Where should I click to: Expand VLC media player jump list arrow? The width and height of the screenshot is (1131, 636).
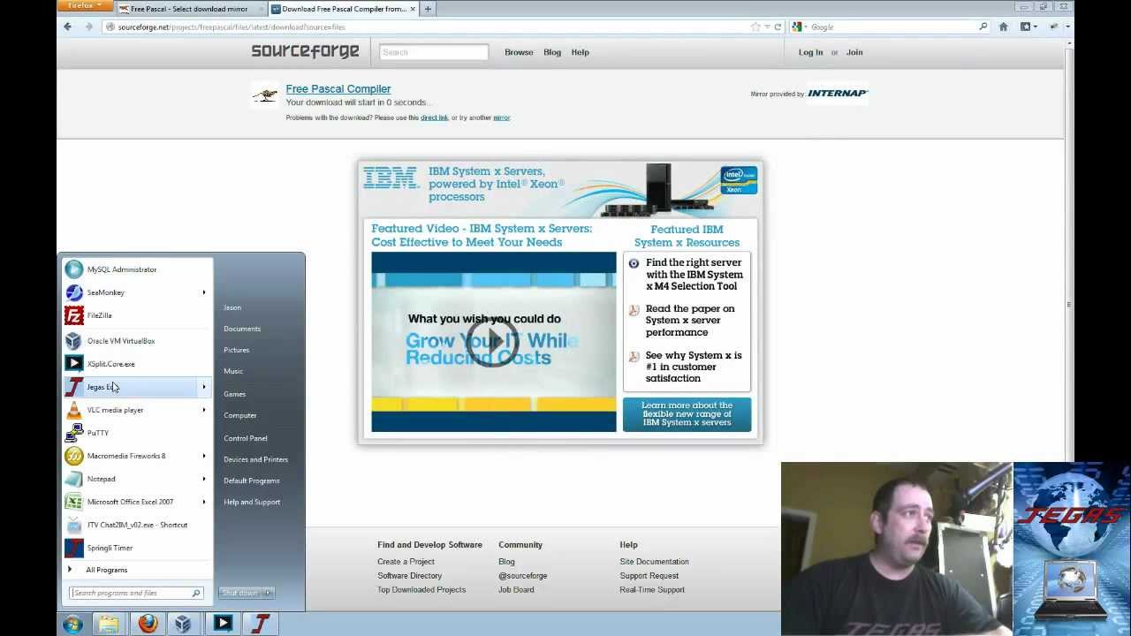pyautogui.click(x=203, y=410)
